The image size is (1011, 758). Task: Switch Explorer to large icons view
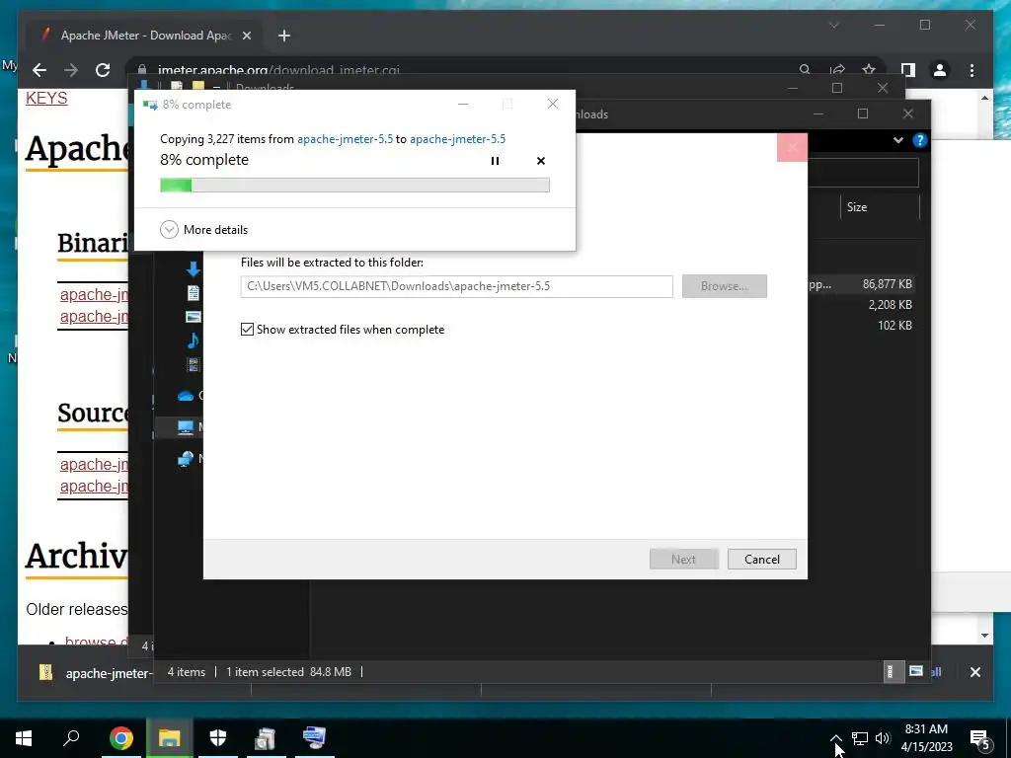915,671
